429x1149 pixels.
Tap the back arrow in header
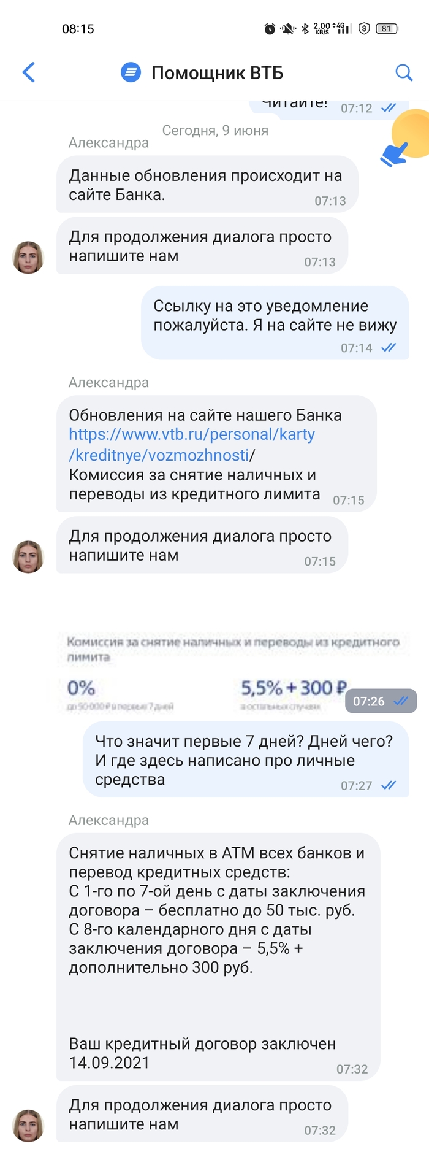[29, 72]
